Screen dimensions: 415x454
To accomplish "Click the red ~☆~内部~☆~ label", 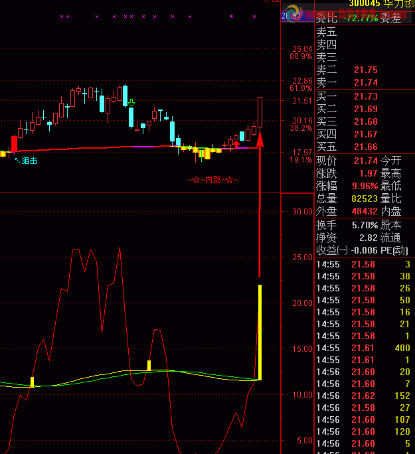I will (213, 180).
